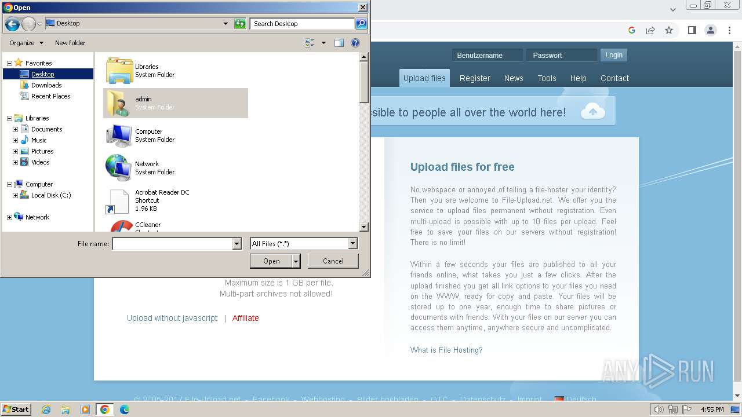Click the Passwort input field
The height and width of the screenshot is (417, 742).
(562, 55)
